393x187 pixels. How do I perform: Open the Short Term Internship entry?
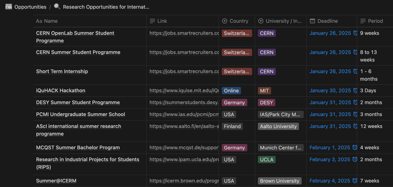tap(62, 71)
